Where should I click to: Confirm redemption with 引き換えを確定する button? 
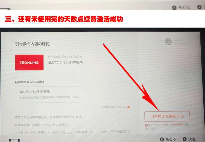167,116
